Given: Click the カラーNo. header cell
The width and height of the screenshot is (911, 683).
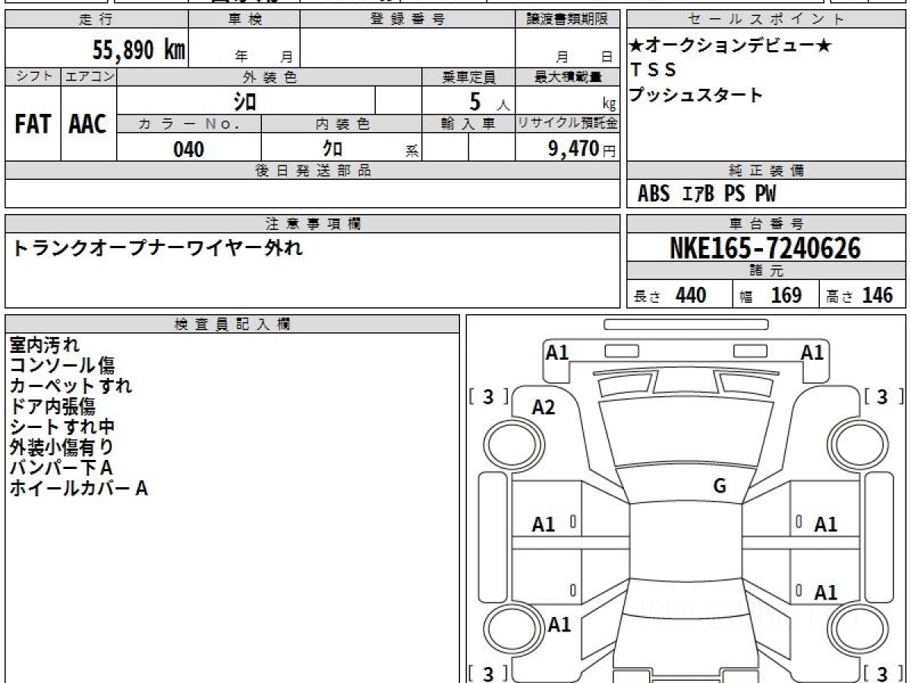Looking at the screenshot, I should [x=189, y=124].
